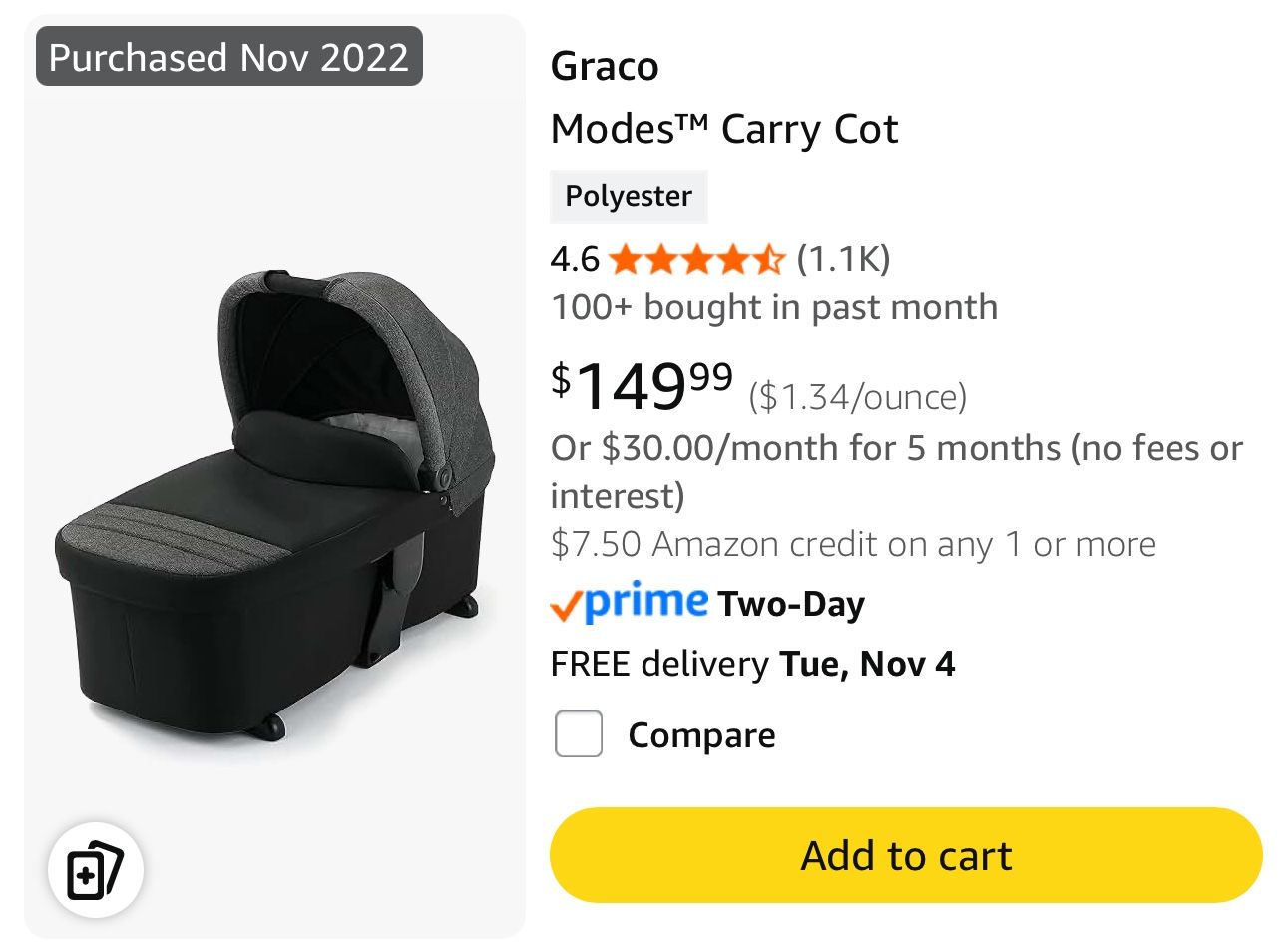
Task: Check the box next to Compare
Action: coord(579,734)
